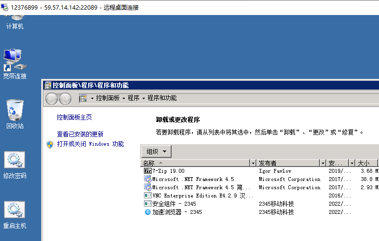
Task: Click the .NET Framework 4.5 简 icon
Action: (x=147, y=187)
